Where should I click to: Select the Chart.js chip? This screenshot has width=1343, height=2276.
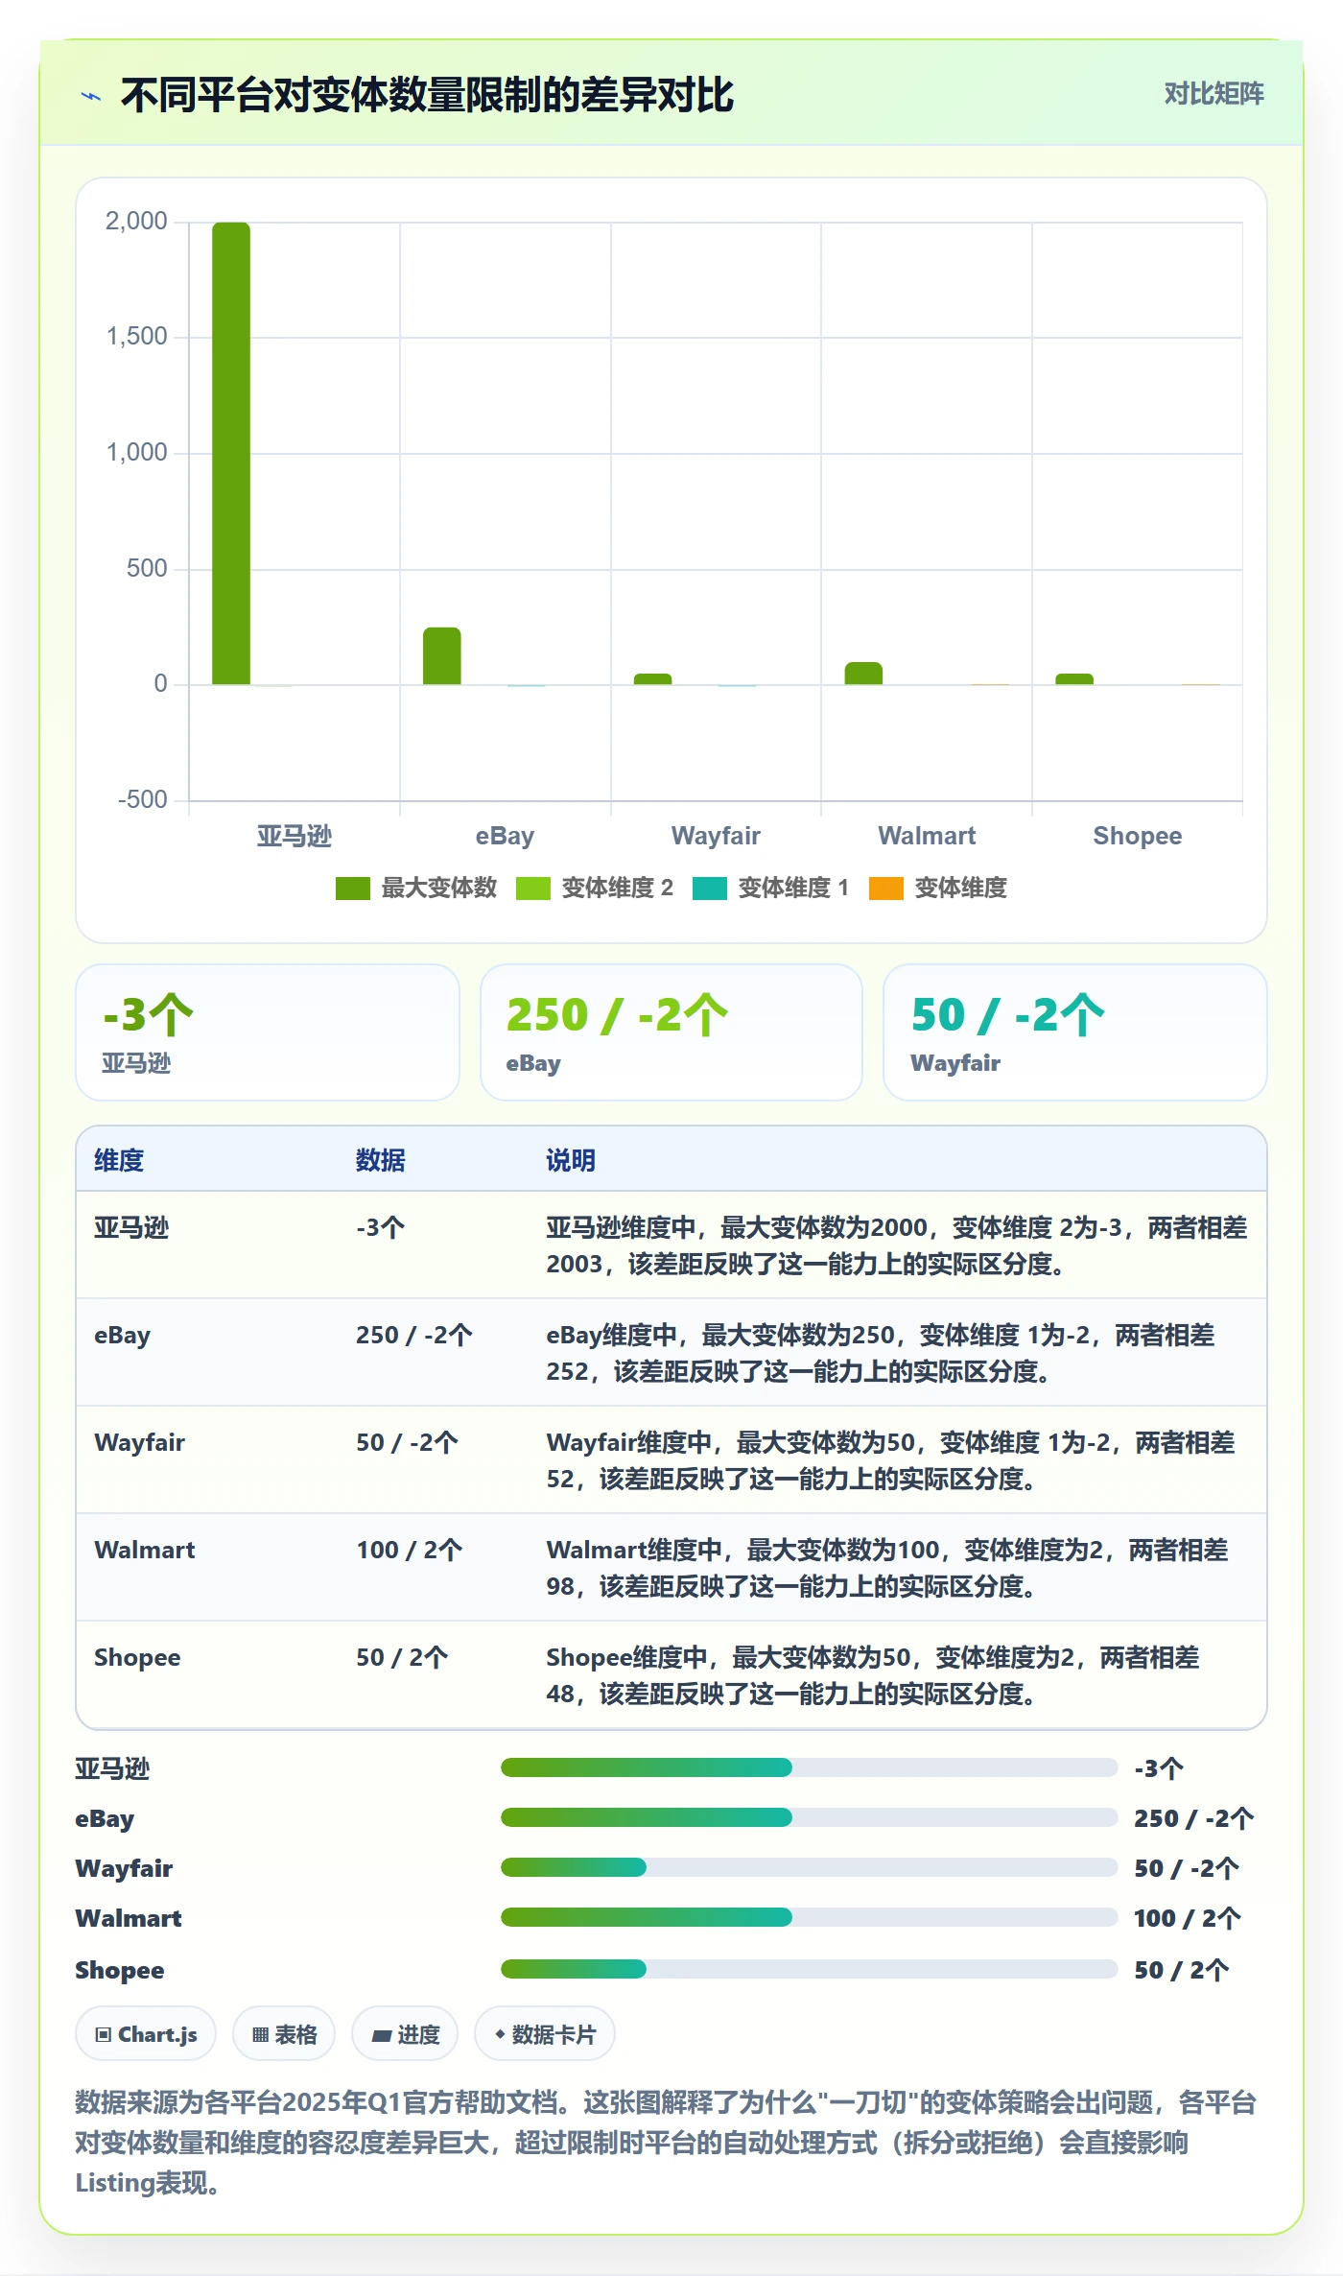(146, 2034)
